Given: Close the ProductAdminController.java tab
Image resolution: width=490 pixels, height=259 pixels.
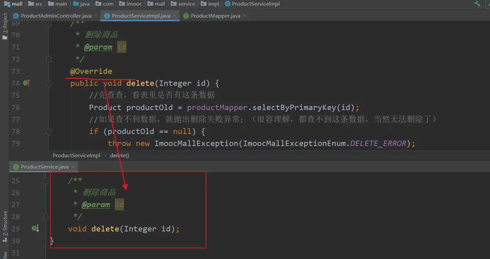Looking at the screenshot, I should (x=96, y=16).
